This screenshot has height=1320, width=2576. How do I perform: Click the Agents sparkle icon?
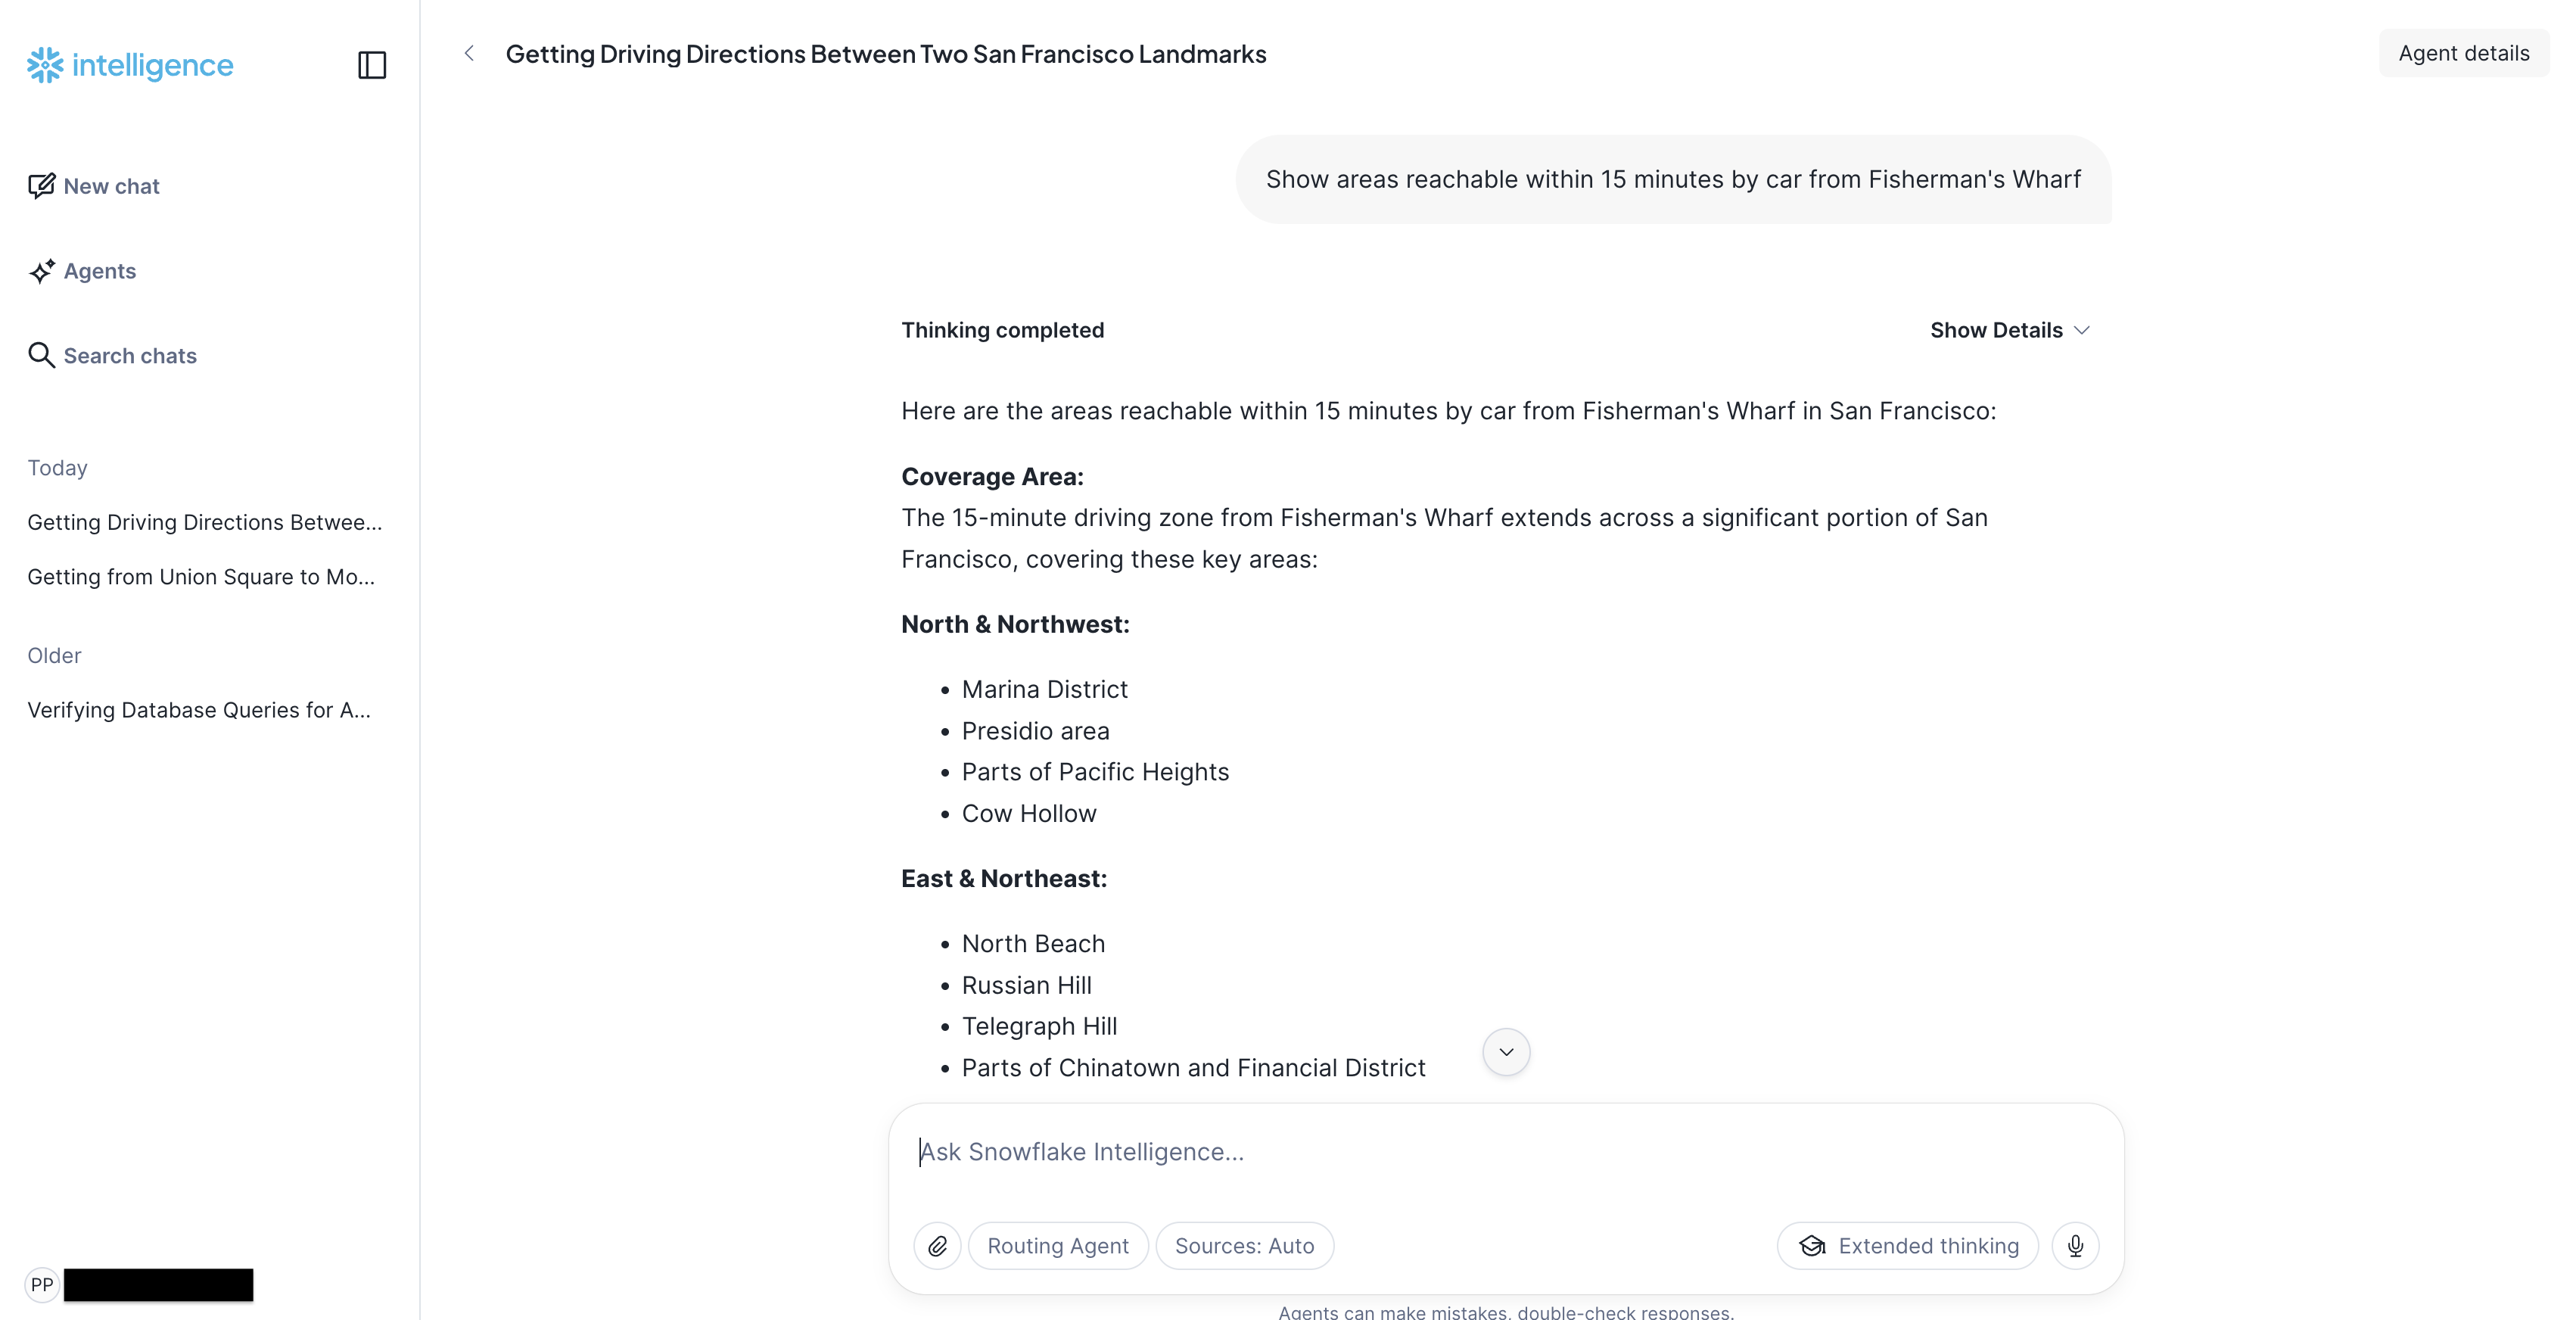tap(41, 271)
